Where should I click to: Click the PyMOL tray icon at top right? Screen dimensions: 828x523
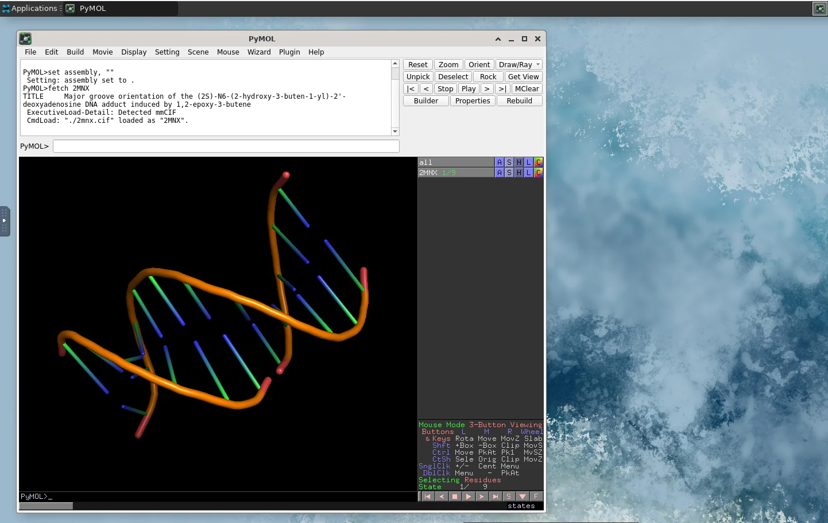point(819,8)
